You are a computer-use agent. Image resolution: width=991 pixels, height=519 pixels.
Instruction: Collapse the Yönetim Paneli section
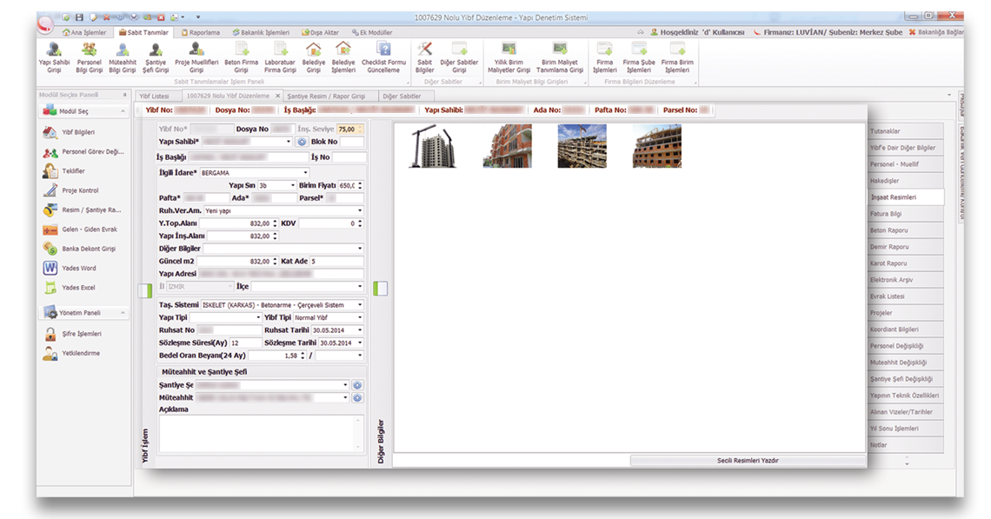click(x=123, y=313)
